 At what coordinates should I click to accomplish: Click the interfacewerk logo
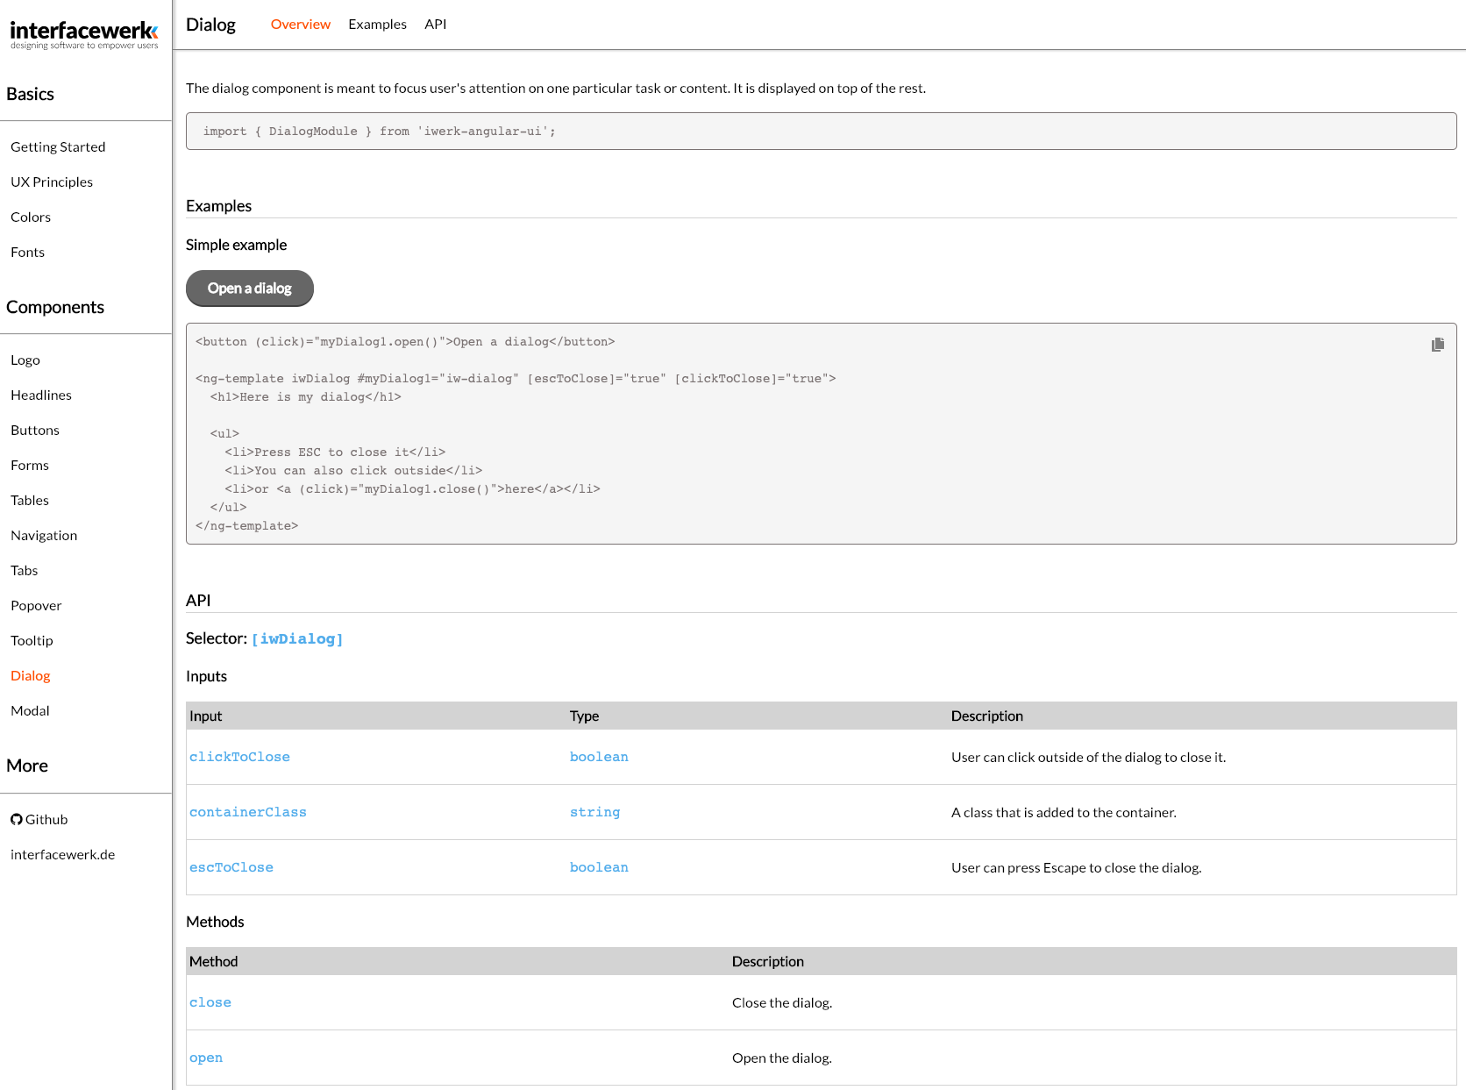coord(84,34)
